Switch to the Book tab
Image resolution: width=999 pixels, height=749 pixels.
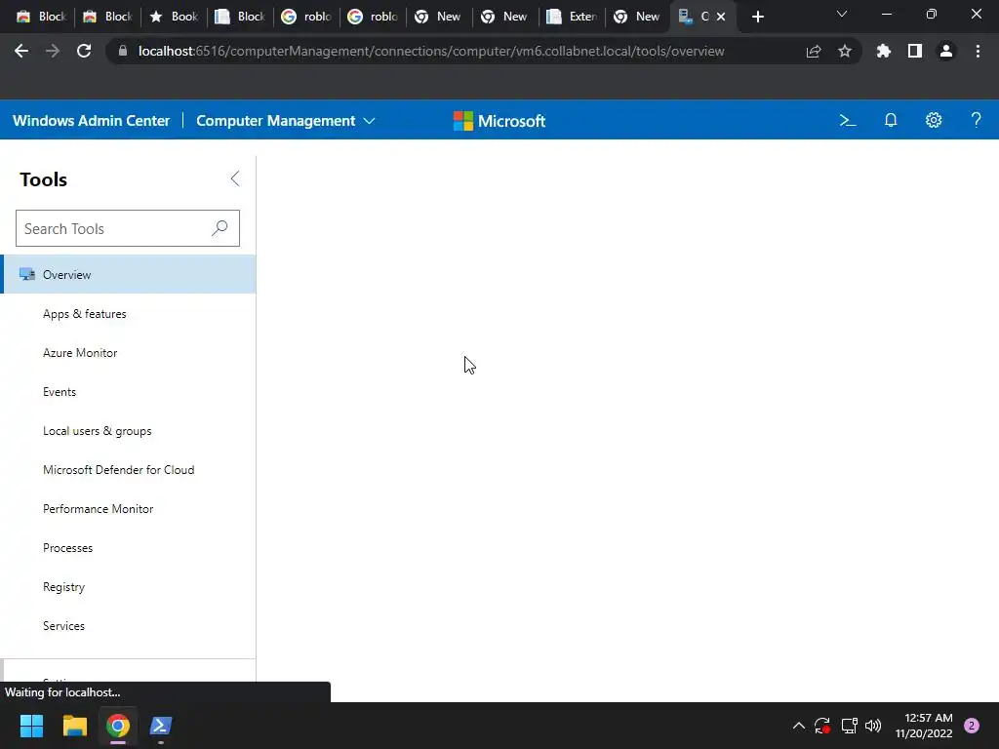(x=174, y=17)
